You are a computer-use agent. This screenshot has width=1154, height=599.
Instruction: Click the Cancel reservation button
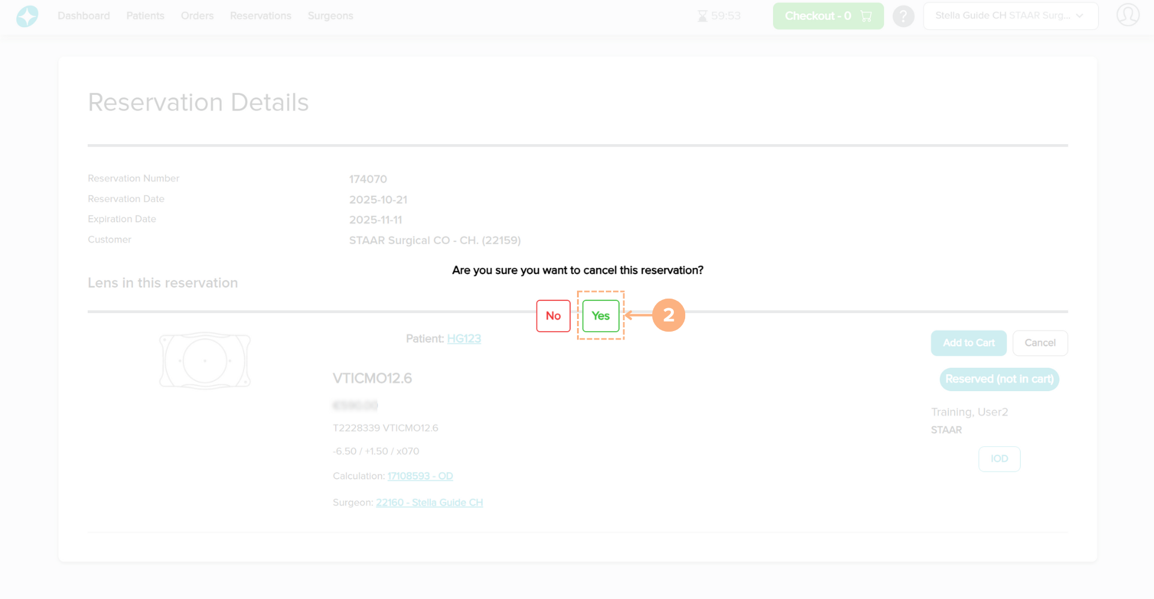point(1040,343)
